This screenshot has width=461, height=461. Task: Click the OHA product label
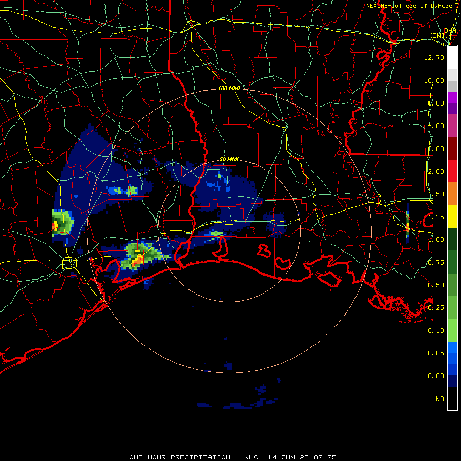pos(450,31)
